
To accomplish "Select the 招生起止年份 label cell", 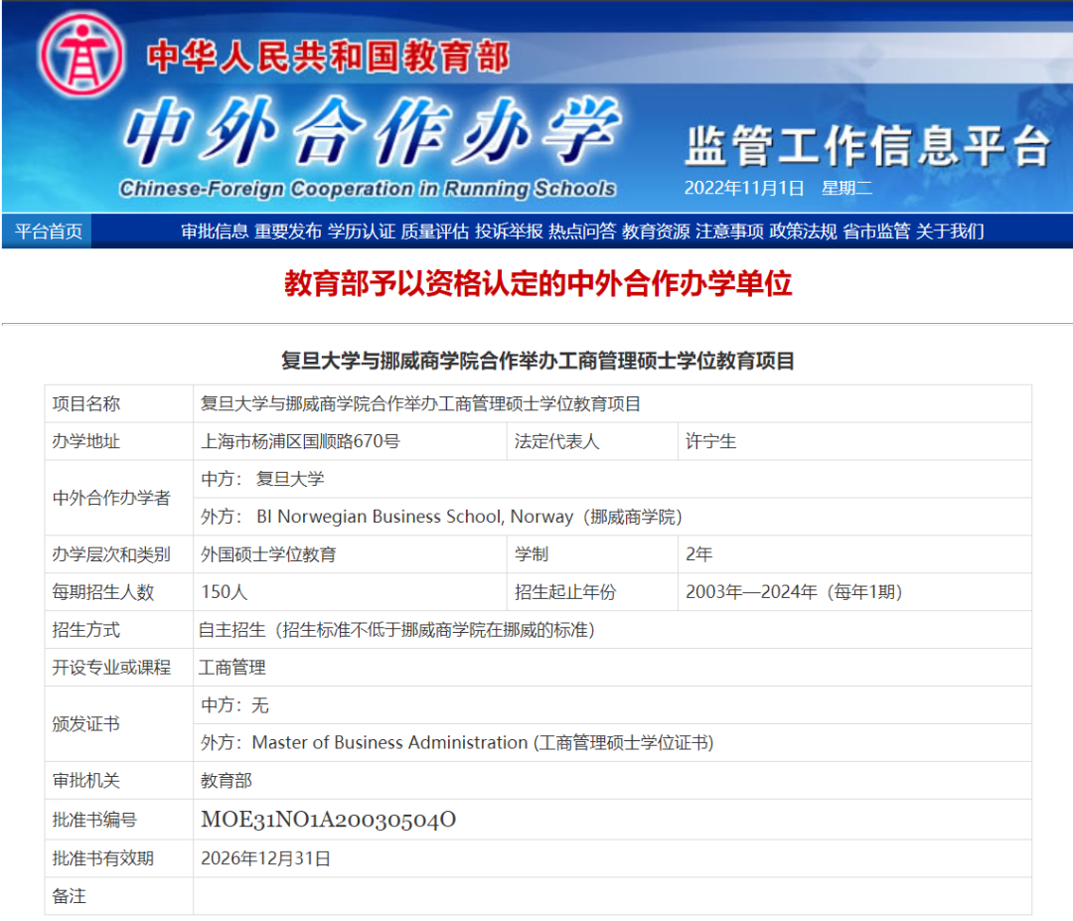I will coord(592,592).
